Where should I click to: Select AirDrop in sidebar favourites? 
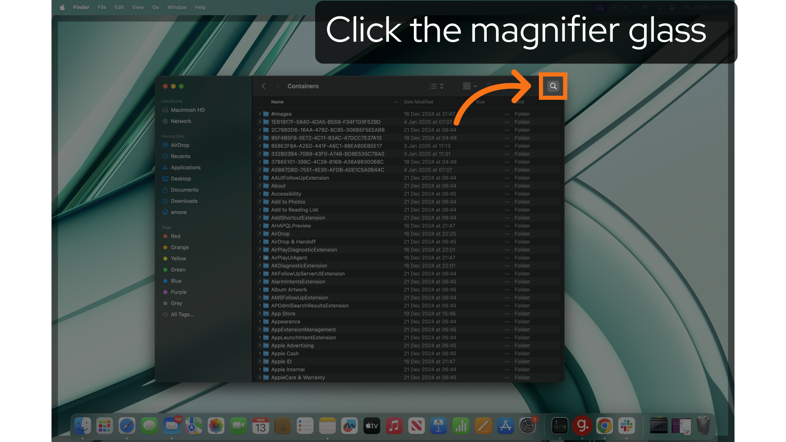[x=180, y=145]
